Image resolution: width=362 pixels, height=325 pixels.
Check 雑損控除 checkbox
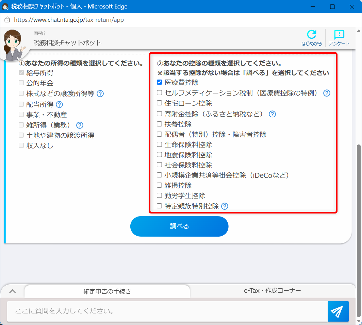pyautogui.click(x=159, y=185)
